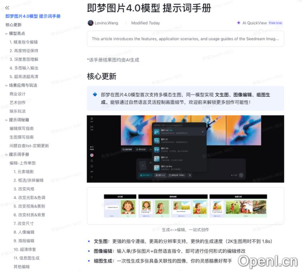Jump to 1. 元素增删

23,172
